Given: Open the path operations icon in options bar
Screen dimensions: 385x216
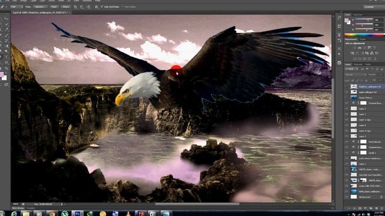Looking at the screenshot, I should 76,7.
